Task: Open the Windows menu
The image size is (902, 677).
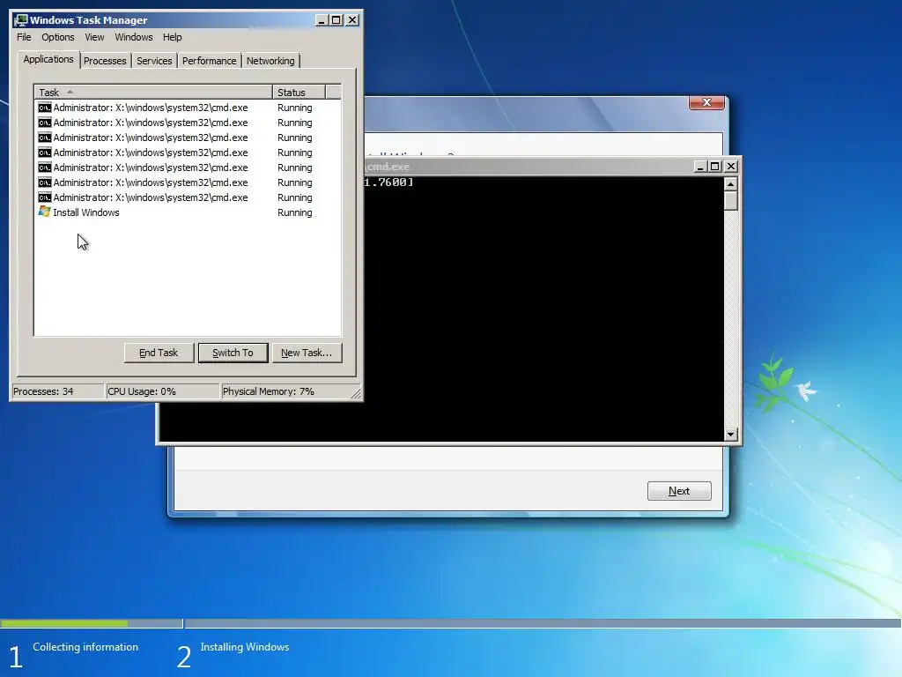Action: pos(134,37)
